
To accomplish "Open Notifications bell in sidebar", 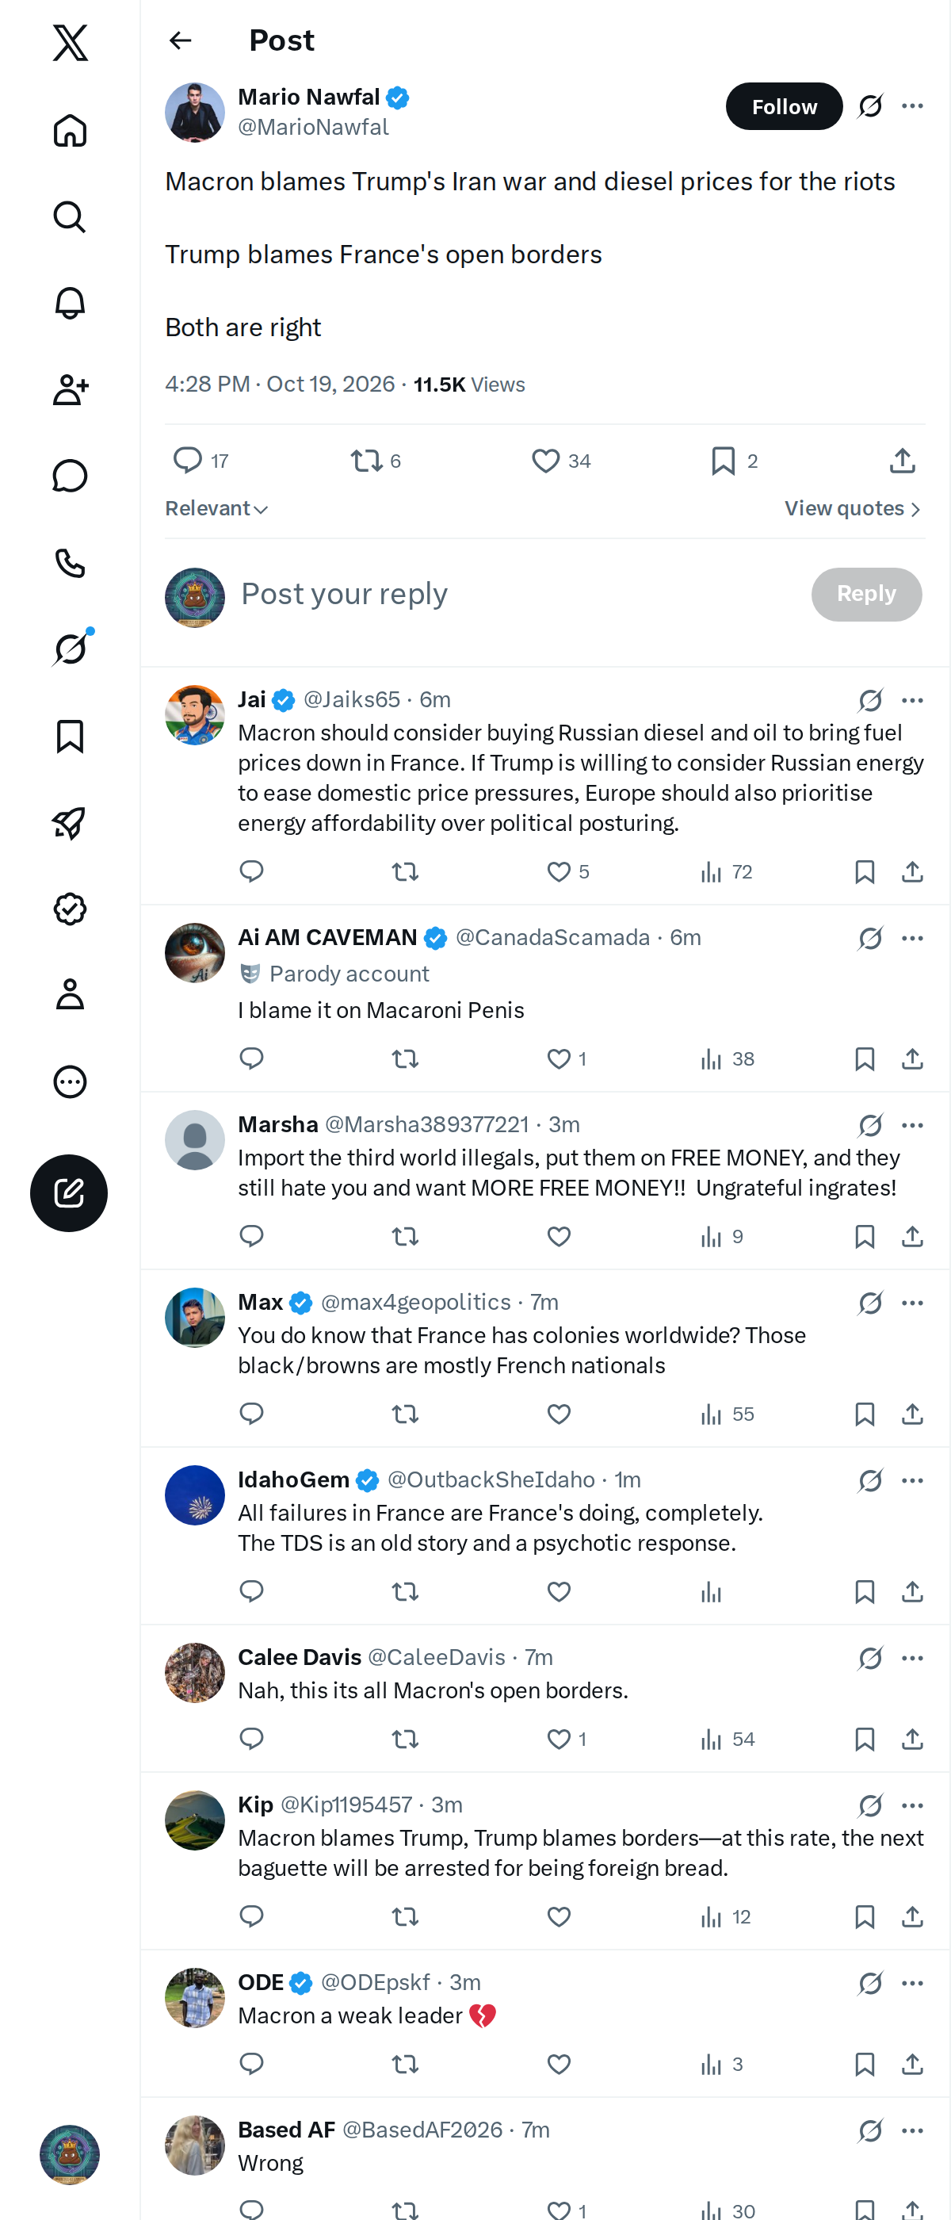I will click(x=70, y=303).
